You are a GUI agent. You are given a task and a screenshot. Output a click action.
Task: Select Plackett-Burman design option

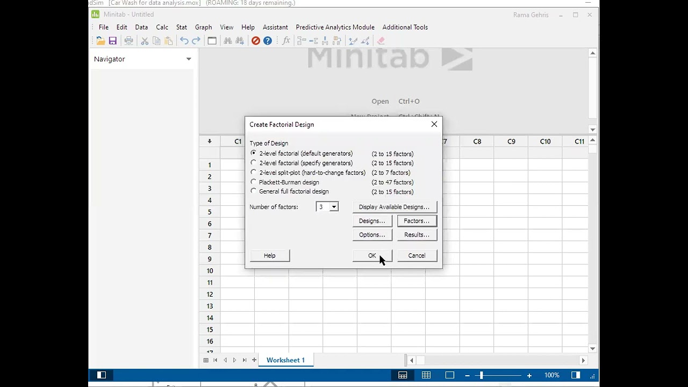click(x=285, y=182)
